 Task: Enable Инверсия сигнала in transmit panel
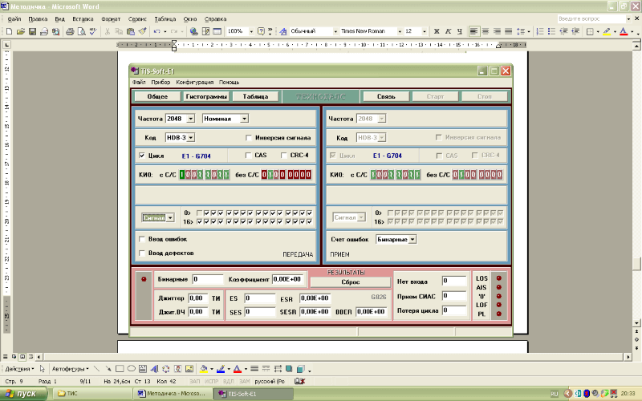tap(248, 137)
